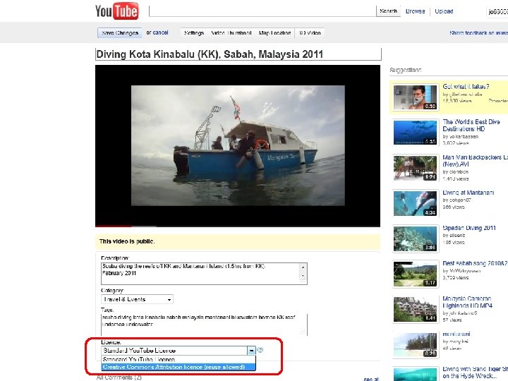
Task: Open The World's Best Dive Destinations HD title
Action: (x=471, y=126)
